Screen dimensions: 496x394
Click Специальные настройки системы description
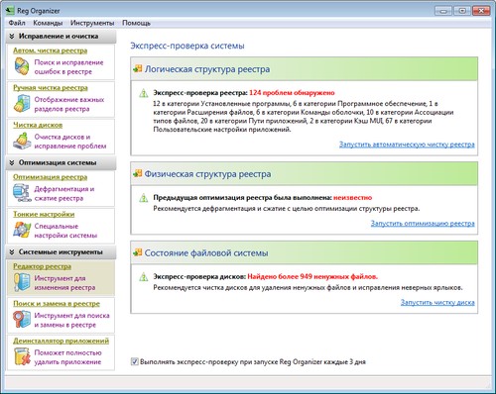(x=65, y=231)
